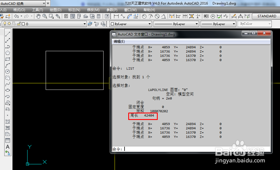Image resolution: width=280 pixels, height=170 pixels.
Task: Click the Match Properties brush icon
Action: [2, 16]
